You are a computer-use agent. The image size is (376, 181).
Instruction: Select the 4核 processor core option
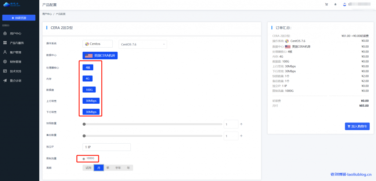pyautogui.click(x=87, y=67)
